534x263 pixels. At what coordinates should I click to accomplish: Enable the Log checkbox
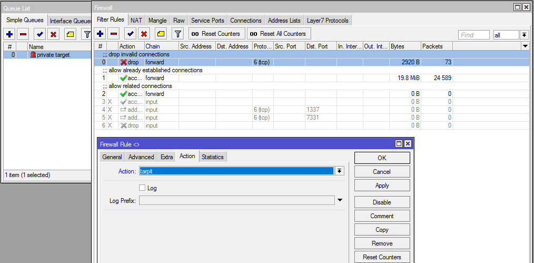coord(142,188)
